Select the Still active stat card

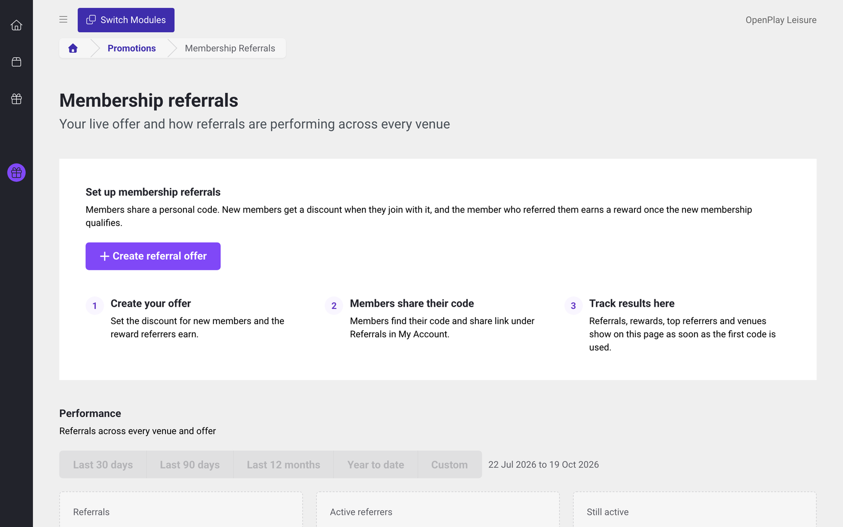[x=694, y=510]
